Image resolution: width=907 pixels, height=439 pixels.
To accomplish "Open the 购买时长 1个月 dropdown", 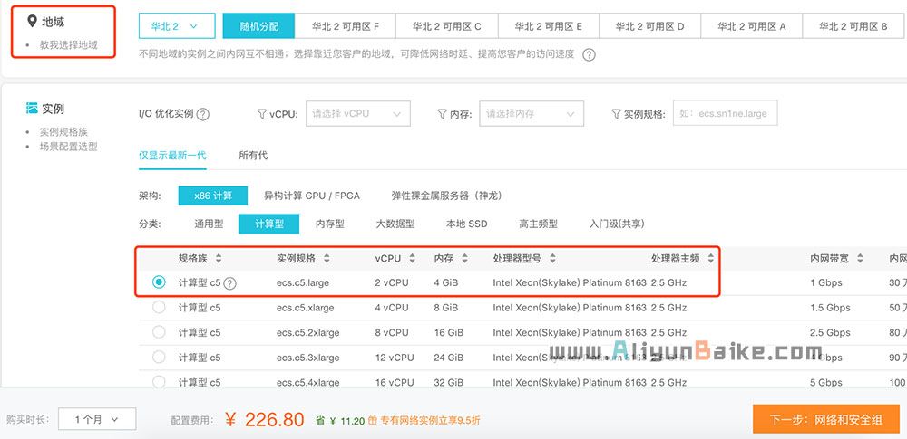I will (x=97, y=419).
